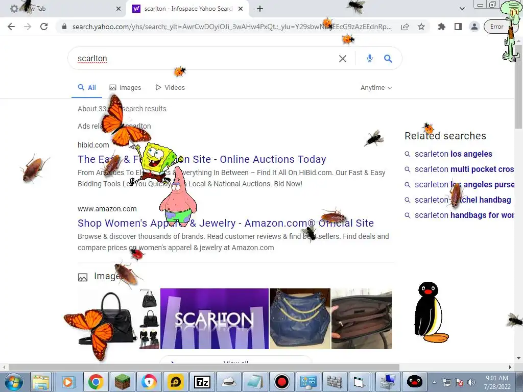The image size is (523, 392).
Task: Click the volume speaker tray icon
Action: (x=471, y=382)
